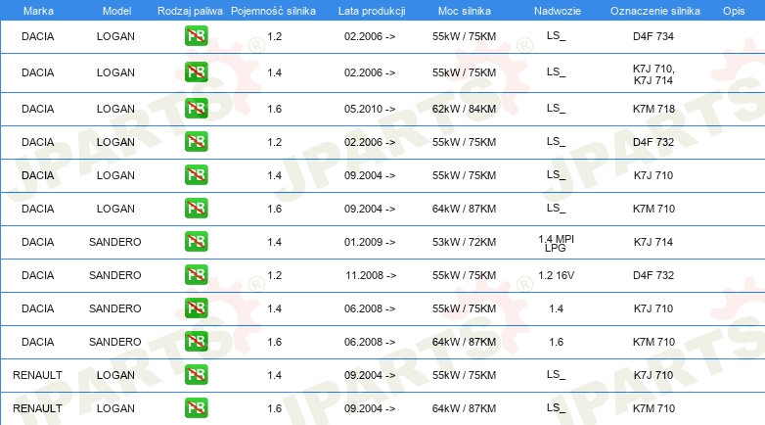This screenshot has height=425, width=765.
Task: Click the 11.2008 -> production date
Action: (x=371, y=275)
